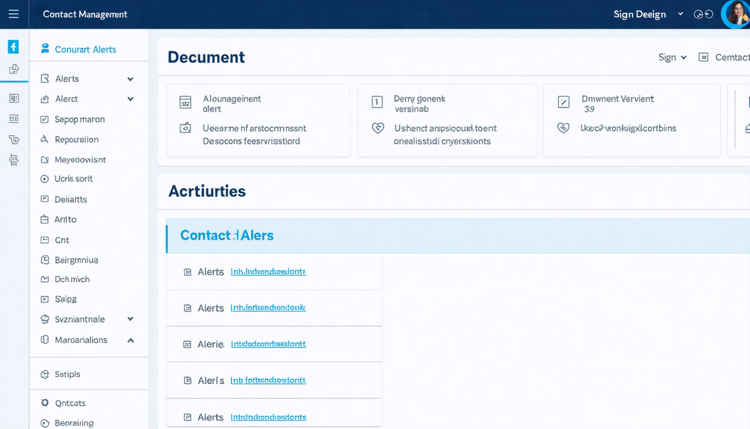
Task: Collapse the Marcarialions sidebar chevron
Action: 131,340
